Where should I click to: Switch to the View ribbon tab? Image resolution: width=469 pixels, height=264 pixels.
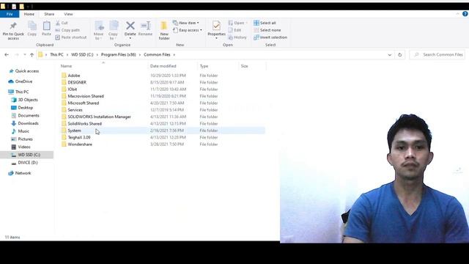[68, 14]
